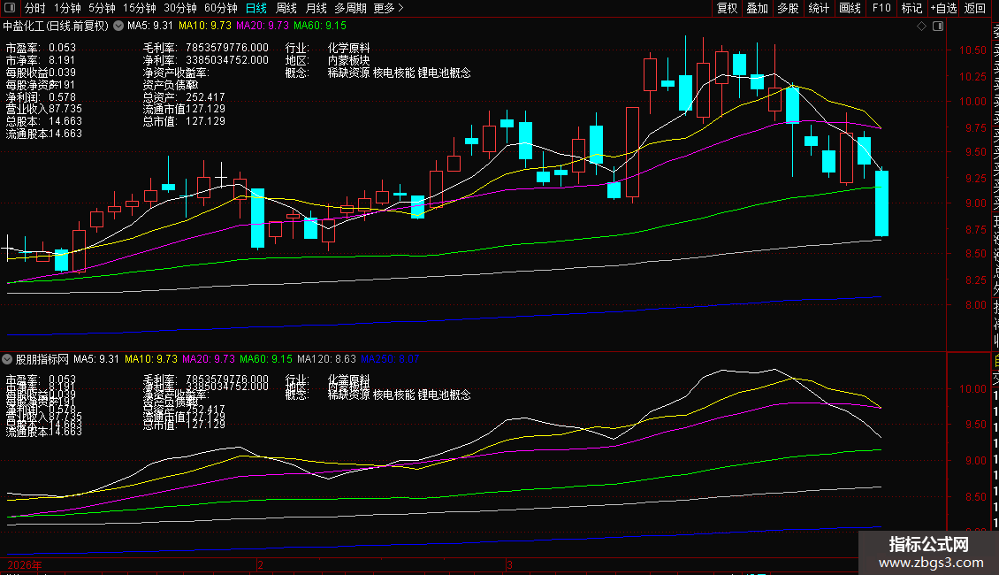999x575 pixels.
Task: Open the 统计 statistics tool
Action: pyautogui.click(x=819, y=8)
